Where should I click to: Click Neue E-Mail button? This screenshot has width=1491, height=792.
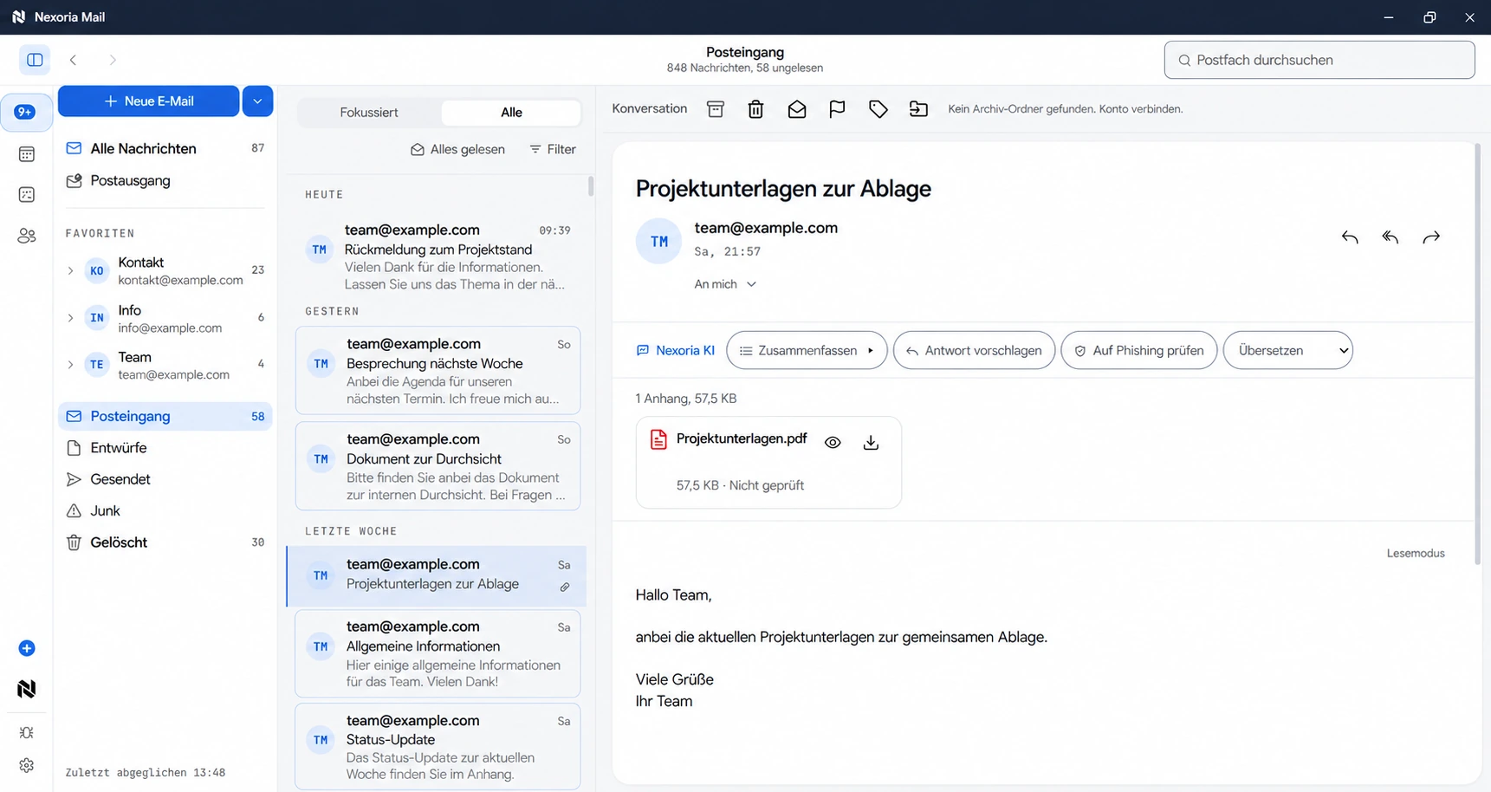[x=149, y=101]
